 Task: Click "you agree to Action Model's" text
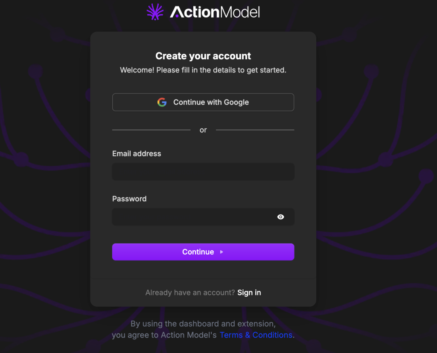164,335
